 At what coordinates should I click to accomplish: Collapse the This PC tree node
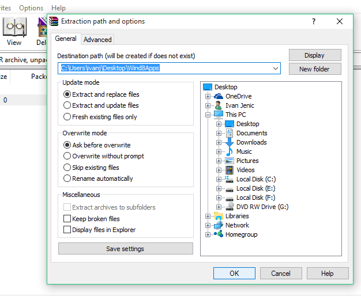pyautogui.click(x=208, y=115)
